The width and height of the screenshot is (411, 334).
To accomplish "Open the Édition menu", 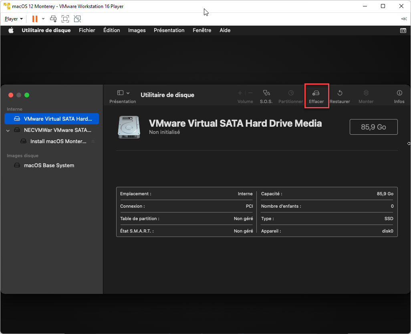I will click(112, 30).
